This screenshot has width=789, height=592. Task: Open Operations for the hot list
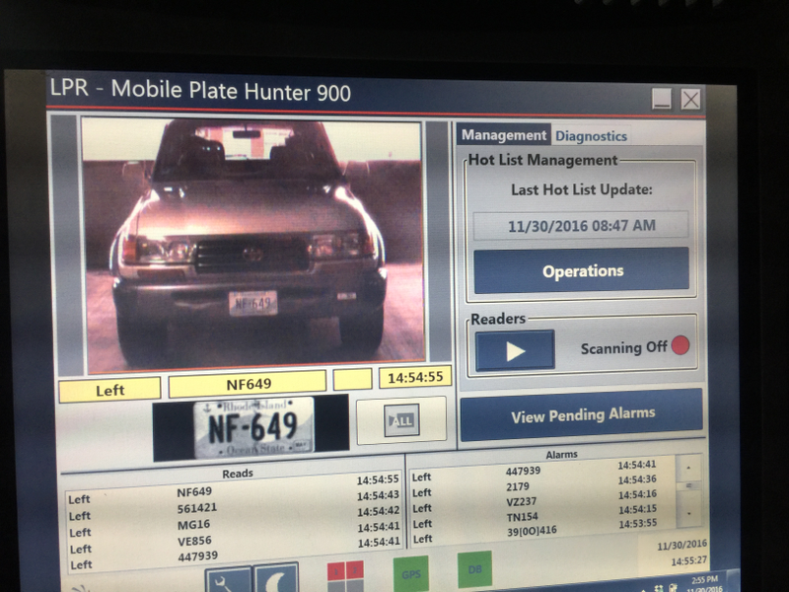point(582,270)
